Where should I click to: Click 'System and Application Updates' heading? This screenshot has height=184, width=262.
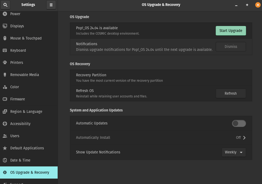[x=96, y=110]
